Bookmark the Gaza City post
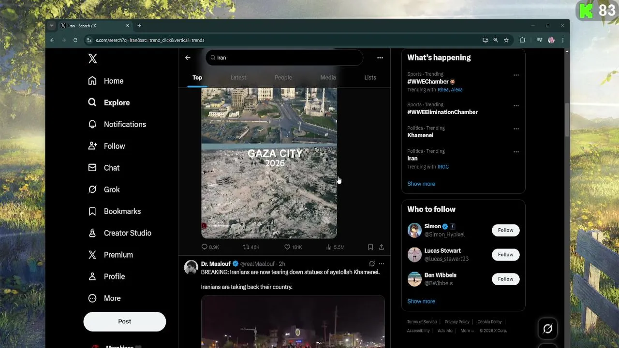 (x=370, y=247)
